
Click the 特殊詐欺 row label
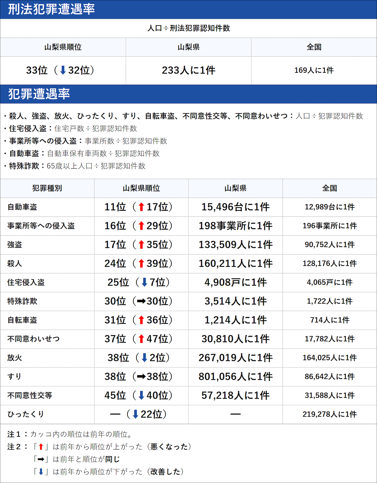tap(22, 301)
